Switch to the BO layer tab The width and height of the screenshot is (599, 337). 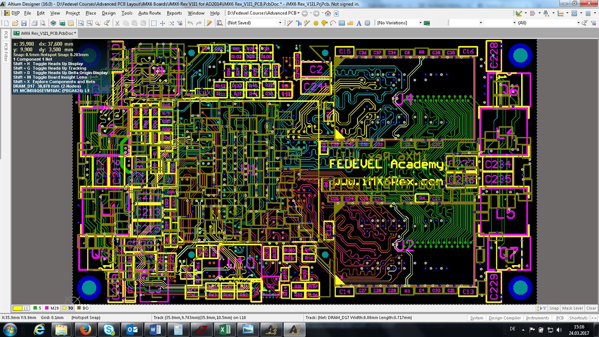[82, 309]
